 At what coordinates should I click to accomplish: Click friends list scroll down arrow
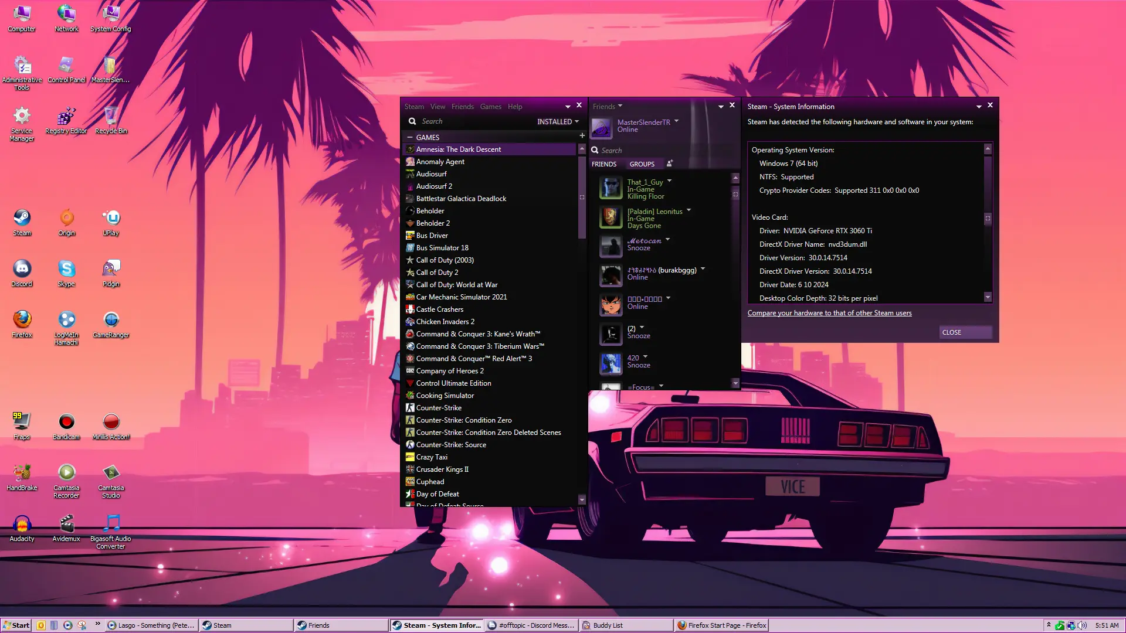coord(735,383)
